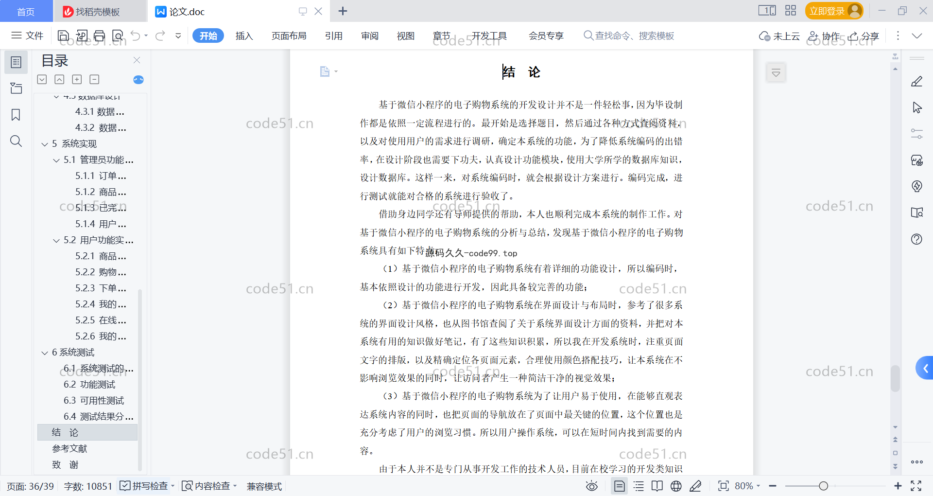
Task: Open the bookmark icon in left sidebar
Action: 16,115
